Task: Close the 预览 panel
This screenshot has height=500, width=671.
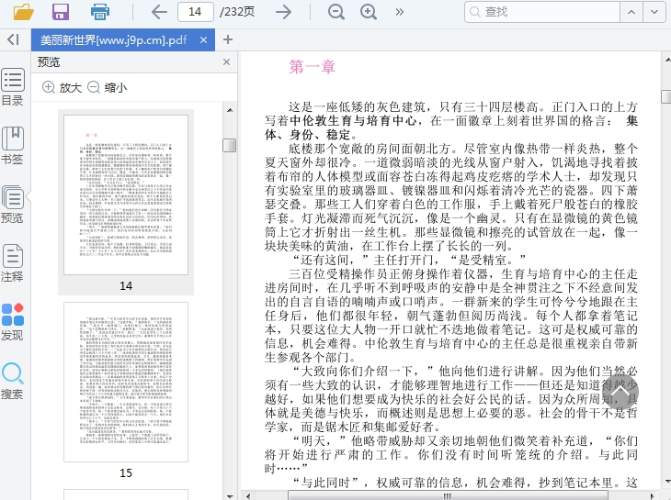Action: pos(226,61)
